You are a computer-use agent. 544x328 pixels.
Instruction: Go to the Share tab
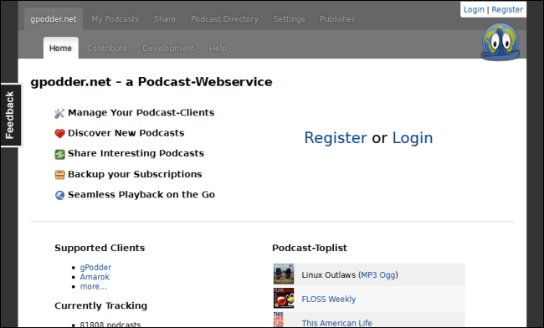164,19
